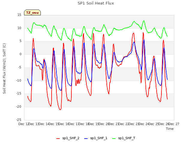The width and height of the screenshot is (192, 144).
Task: Select the chart title SP1 Soil Heat Flux
Action: tap(96, 3)
